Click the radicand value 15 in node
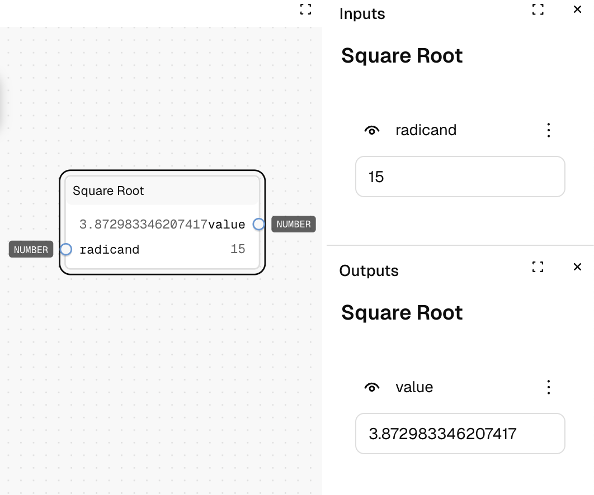 click(x=238, y=249)
